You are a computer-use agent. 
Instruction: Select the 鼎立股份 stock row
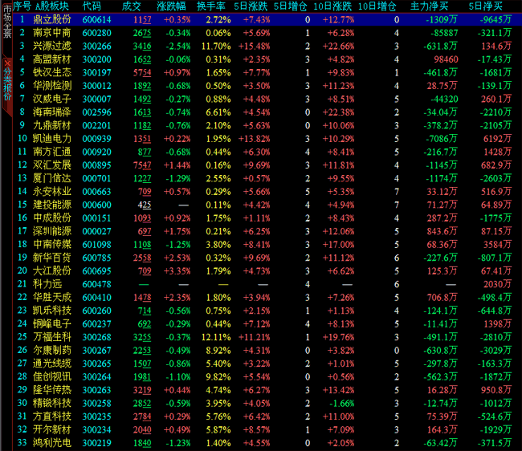click(267, 19)
